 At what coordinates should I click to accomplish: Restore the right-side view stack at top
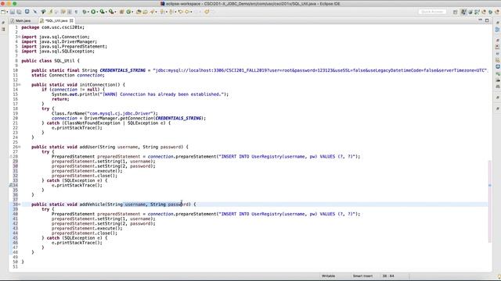(498, 23)
